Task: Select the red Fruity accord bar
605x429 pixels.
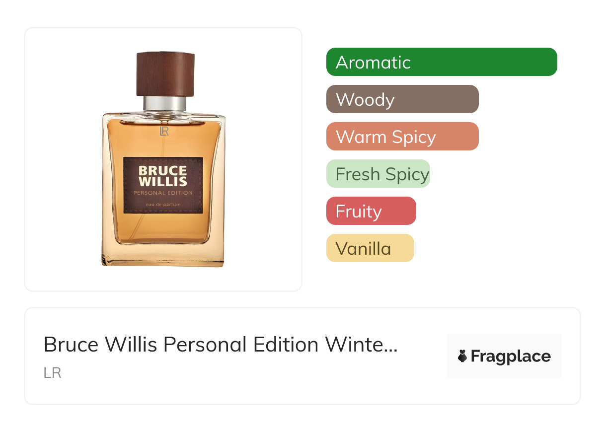Action: [371, 211]
